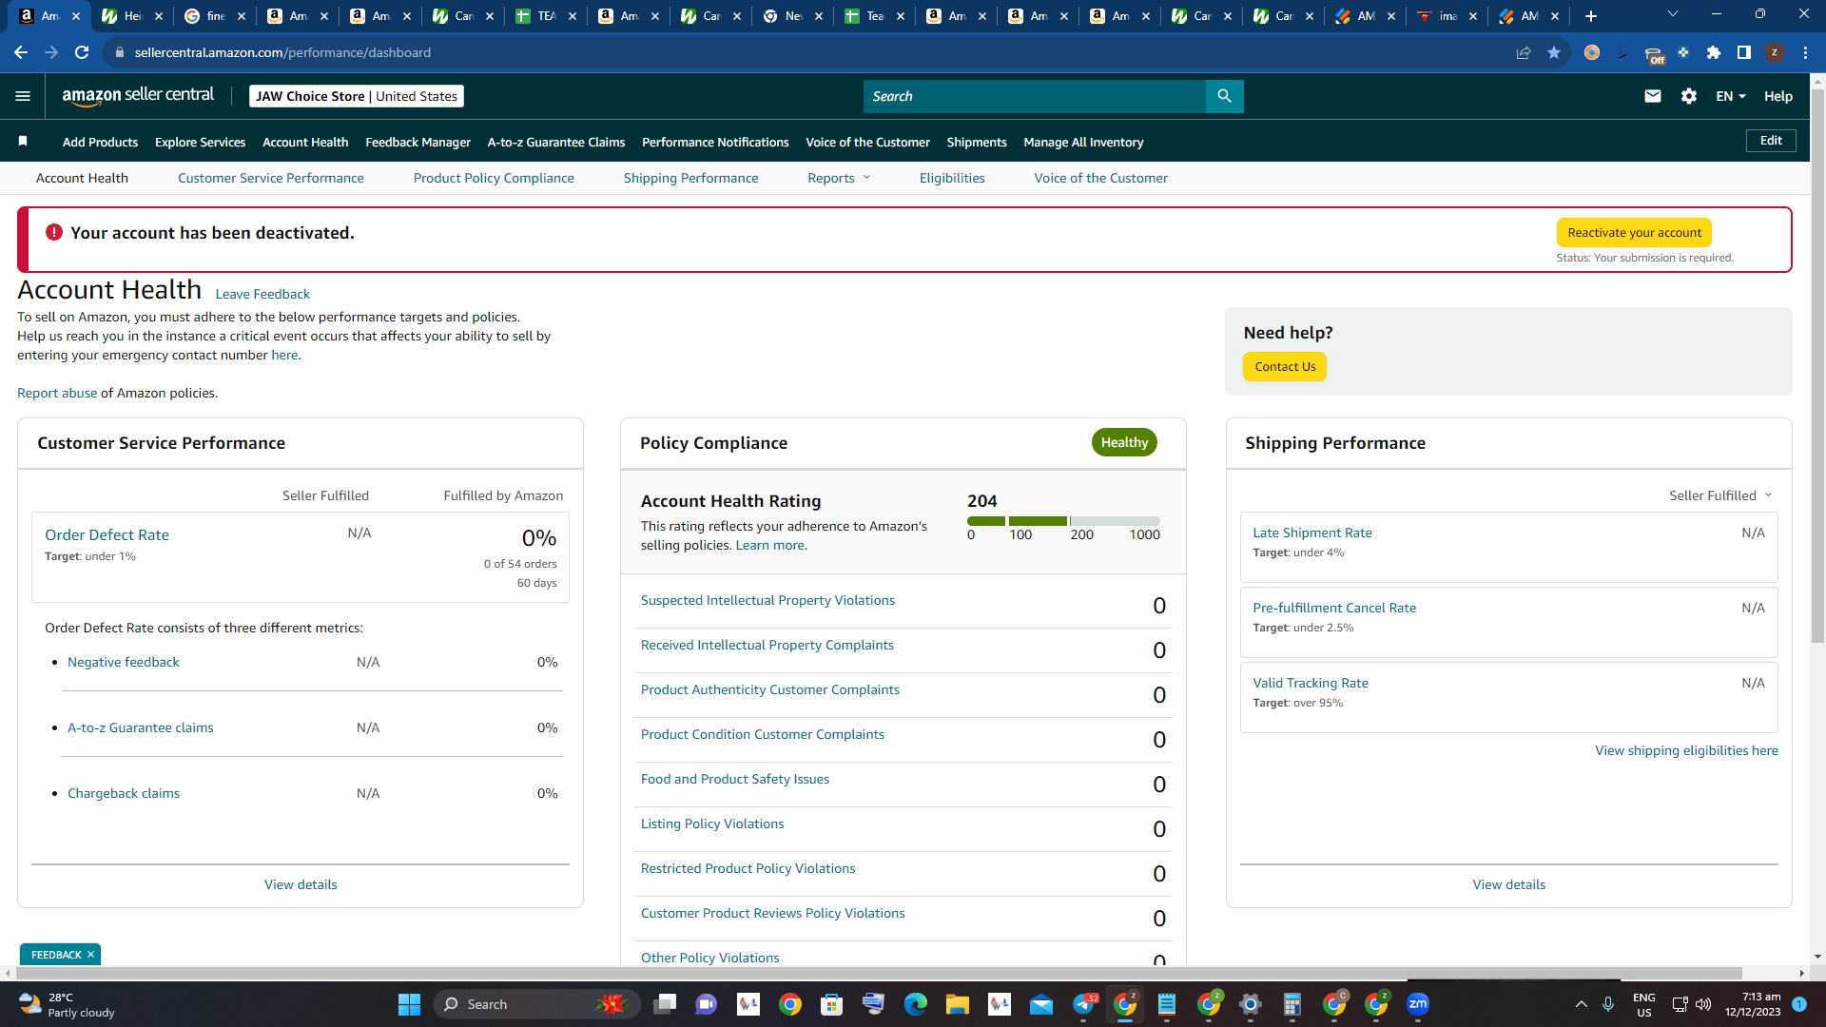Click the Windows Start button
The width and height of the screenshot is (1826, 1027).
409,1004
